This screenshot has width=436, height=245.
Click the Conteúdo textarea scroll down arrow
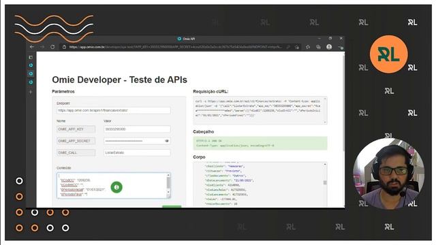(x=168, y=192)
